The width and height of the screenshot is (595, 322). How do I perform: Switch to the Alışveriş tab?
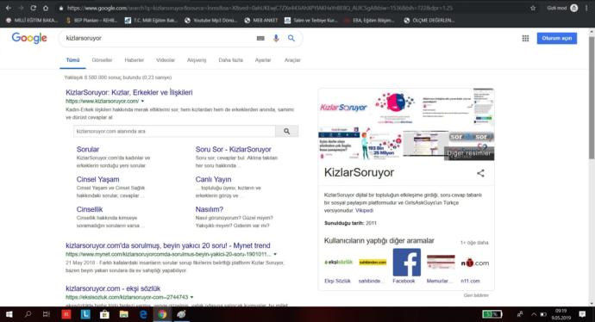197,60
